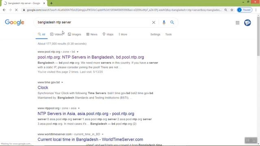The width and height of the screenshot is (260, 146).
Task: Click the www.pool.ntp.org breadcrumb text
Action: tap(56, 52)
